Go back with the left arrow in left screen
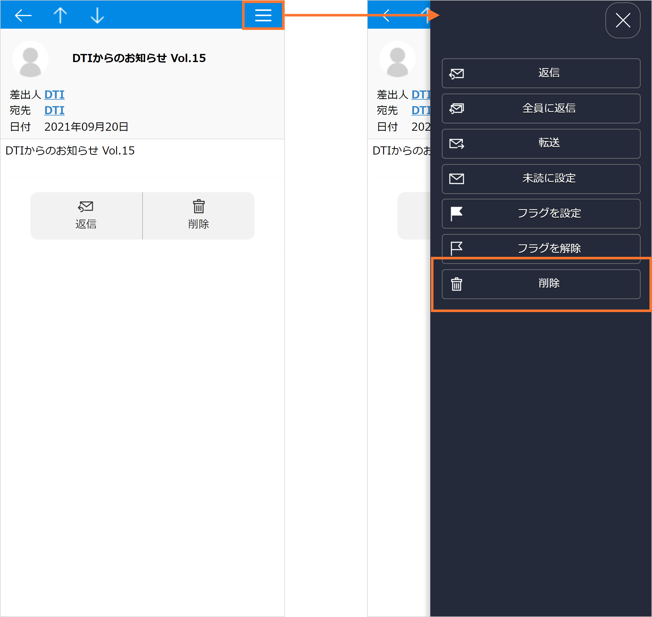The height and width of the screenshot is (617, 652). 23,15
